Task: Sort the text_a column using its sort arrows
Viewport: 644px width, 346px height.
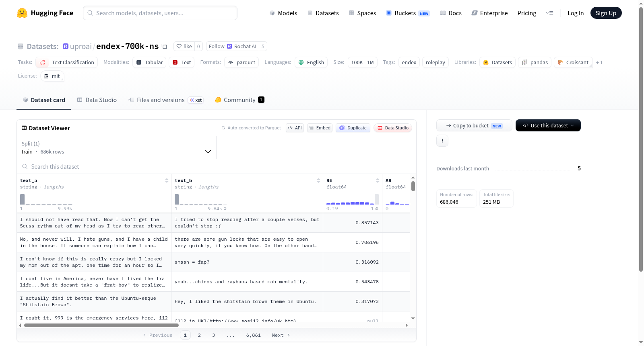Action: pos(167,180)
